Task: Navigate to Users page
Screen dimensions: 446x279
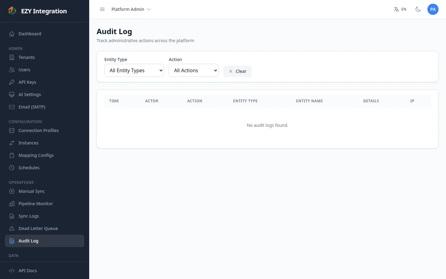Action: click(45, 70)
